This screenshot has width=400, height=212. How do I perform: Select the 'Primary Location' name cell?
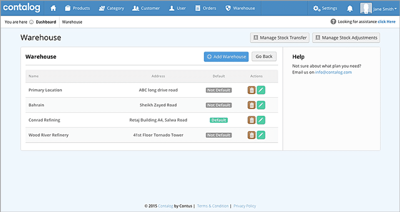click(45, 90)
